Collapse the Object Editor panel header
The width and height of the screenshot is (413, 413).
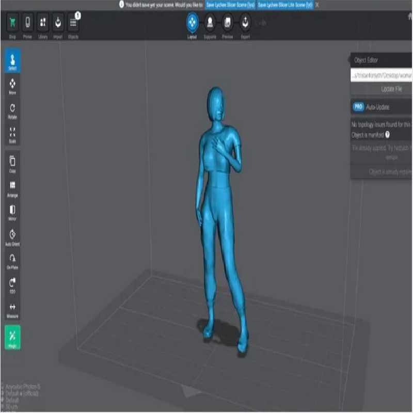[381, 60]
